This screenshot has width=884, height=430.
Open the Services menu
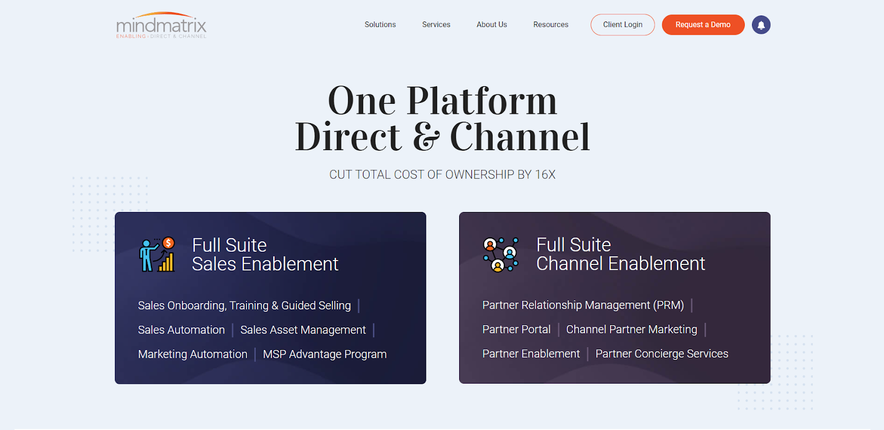pos(436,25)
